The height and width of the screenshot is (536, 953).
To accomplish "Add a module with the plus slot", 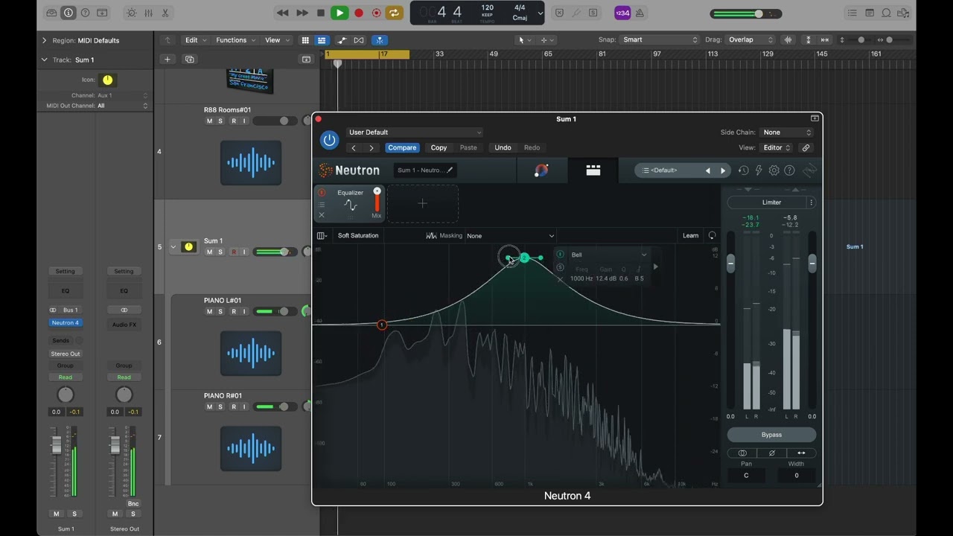I will point(422,203).
